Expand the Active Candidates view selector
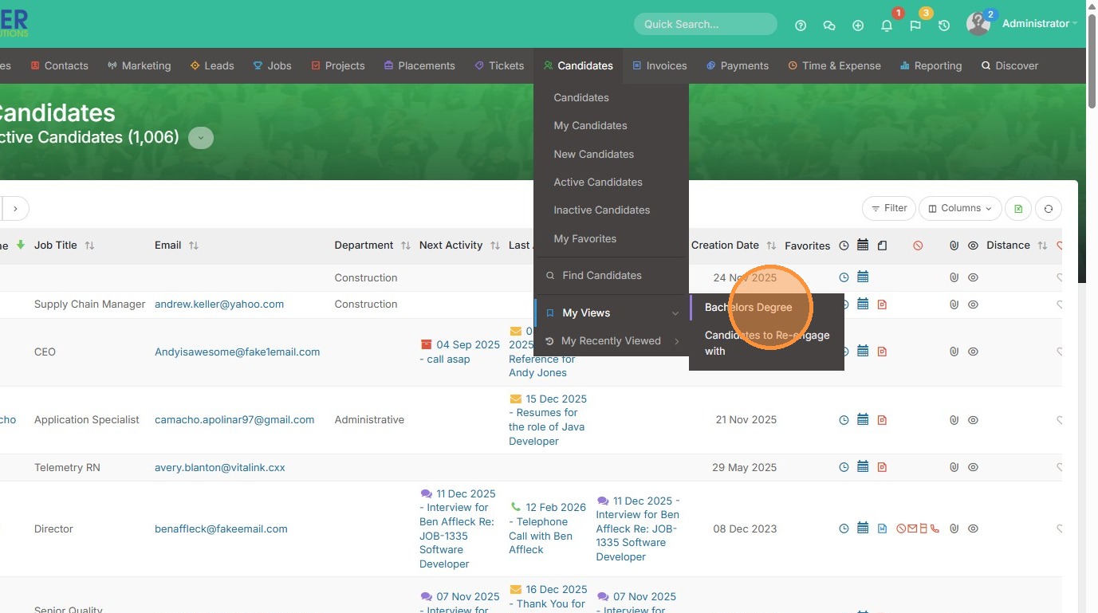1098x613 pixels. click(201, 138)
